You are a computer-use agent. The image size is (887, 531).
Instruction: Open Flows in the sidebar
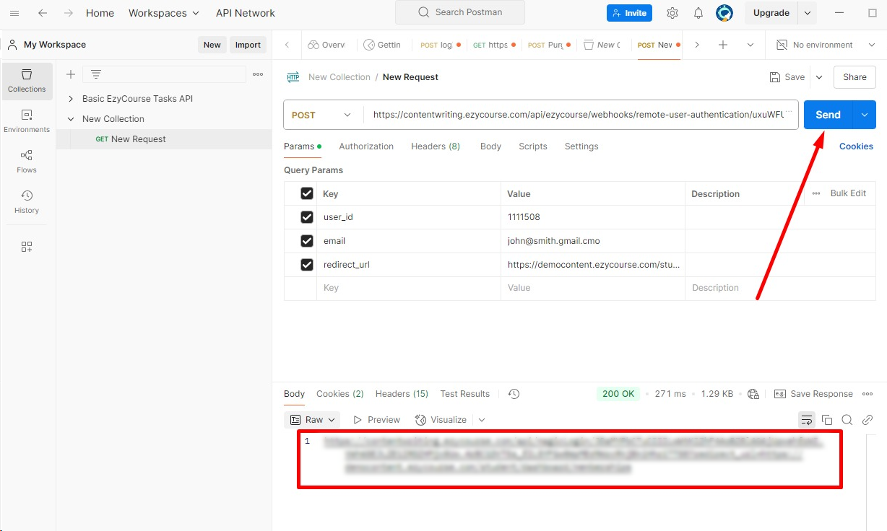(x=27, y=162)
